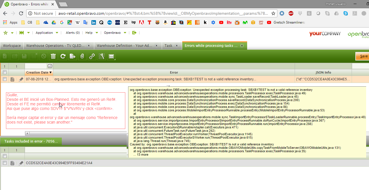Screen dimensions: 369x190
Task: Check the box beside the CCD532CE task row
Action: 5,163
